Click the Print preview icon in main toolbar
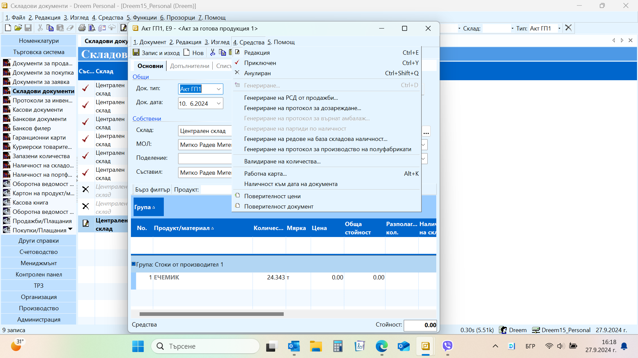Viewport: 638px width, 358px height. 92,28
